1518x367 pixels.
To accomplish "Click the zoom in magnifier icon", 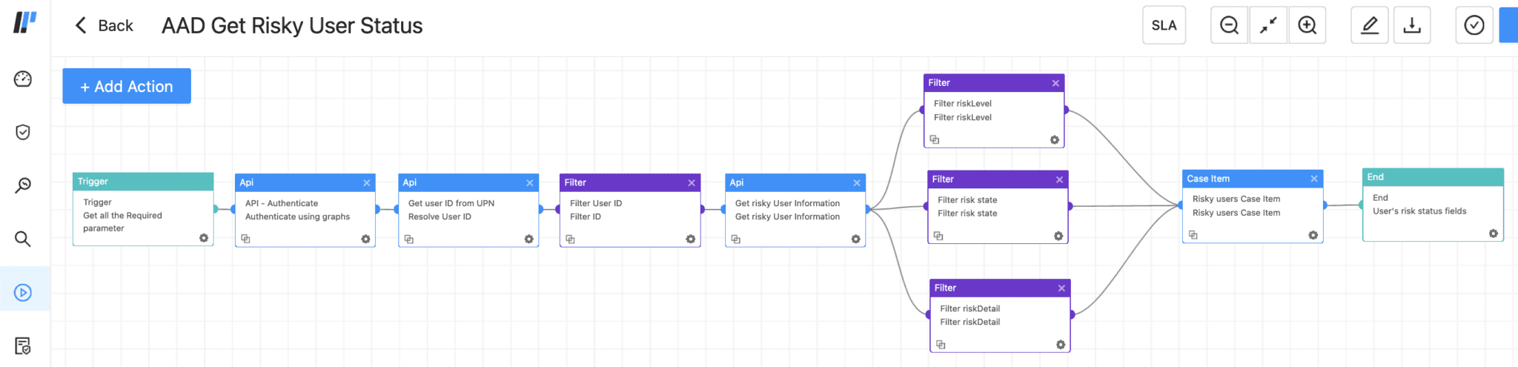I will click(x=1307, y=25).
